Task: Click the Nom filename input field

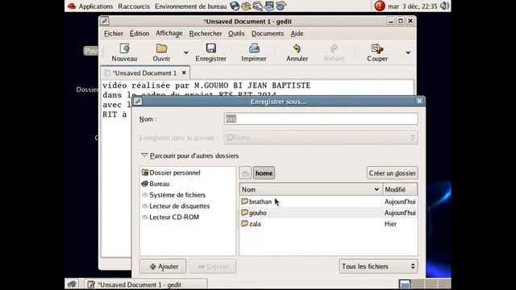Action: point(321,118)
